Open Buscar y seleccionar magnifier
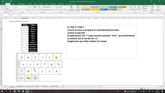 point(158,9)
